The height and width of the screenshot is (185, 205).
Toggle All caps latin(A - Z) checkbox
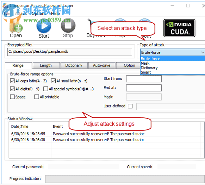click(12, 81)
